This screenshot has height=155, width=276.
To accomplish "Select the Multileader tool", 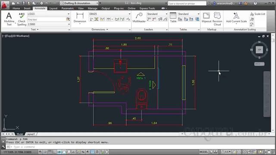I will point(139,18).
